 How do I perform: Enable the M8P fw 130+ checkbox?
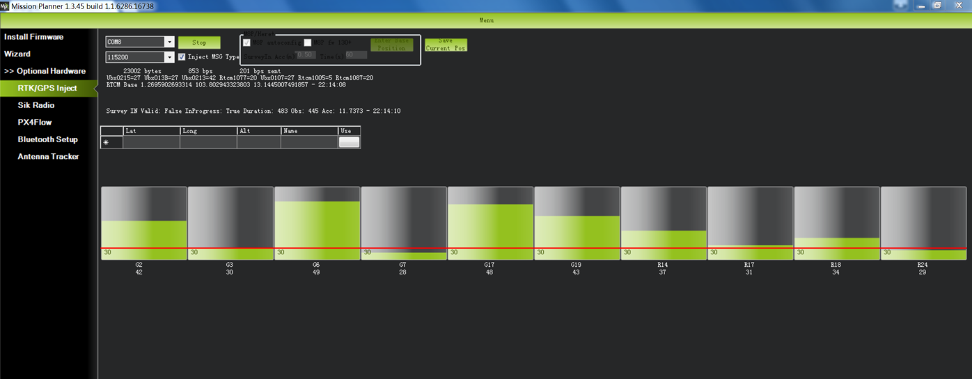[308, 43]
